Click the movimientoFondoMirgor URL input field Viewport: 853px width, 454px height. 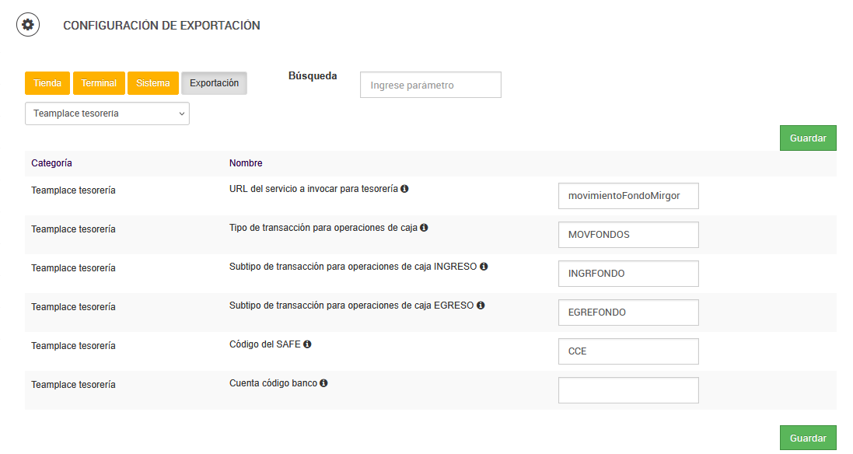628,196
